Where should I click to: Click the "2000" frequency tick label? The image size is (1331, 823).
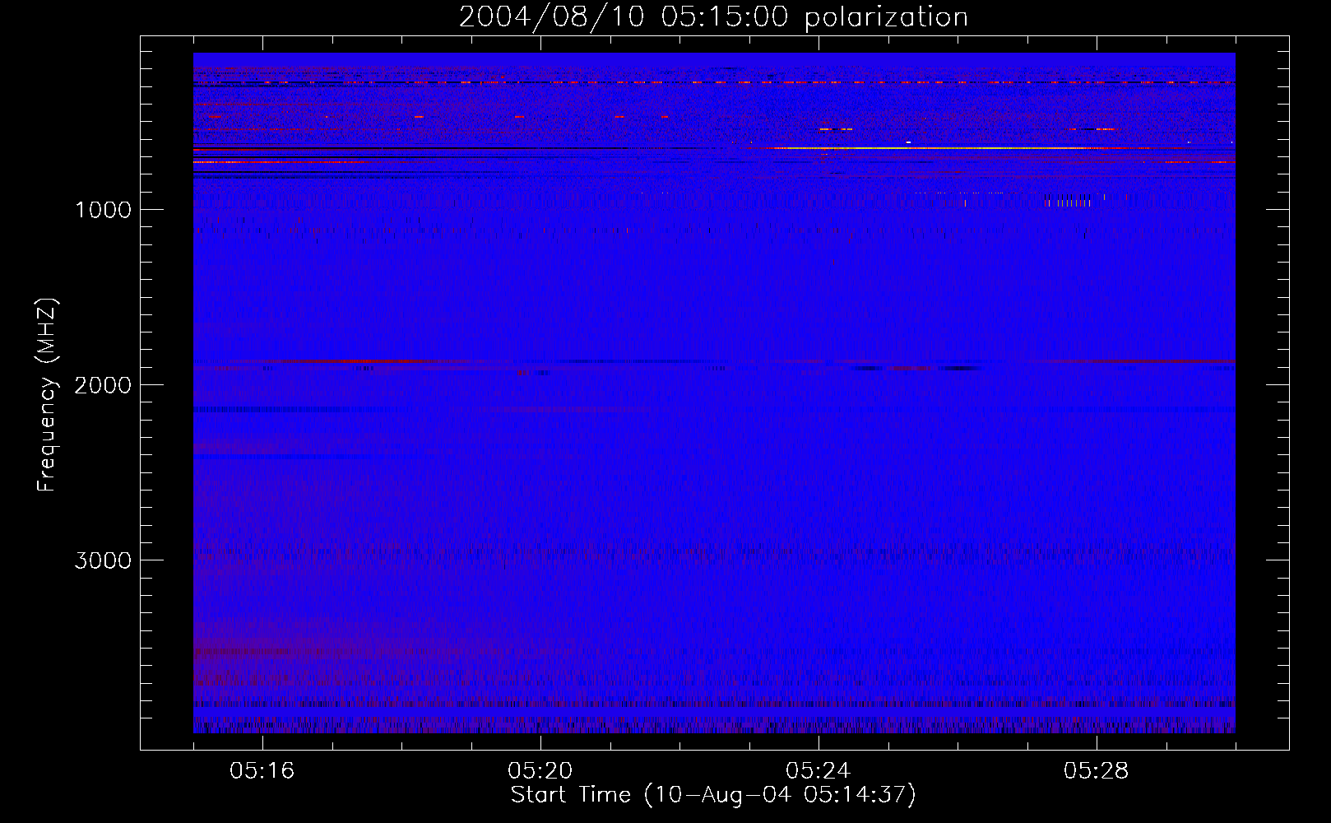pos(103,385)
